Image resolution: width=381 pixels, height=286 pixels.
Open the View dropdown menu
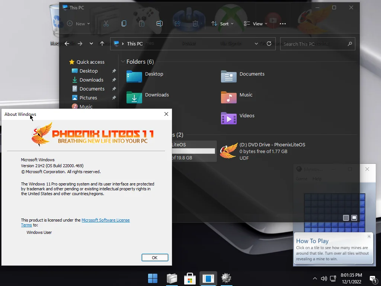click(x=255, y=23)
